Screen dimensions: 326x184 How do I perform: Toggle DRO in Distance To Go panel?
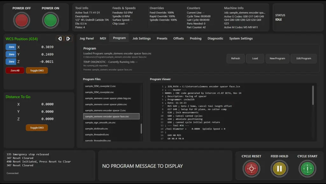[x=37, y=128]
